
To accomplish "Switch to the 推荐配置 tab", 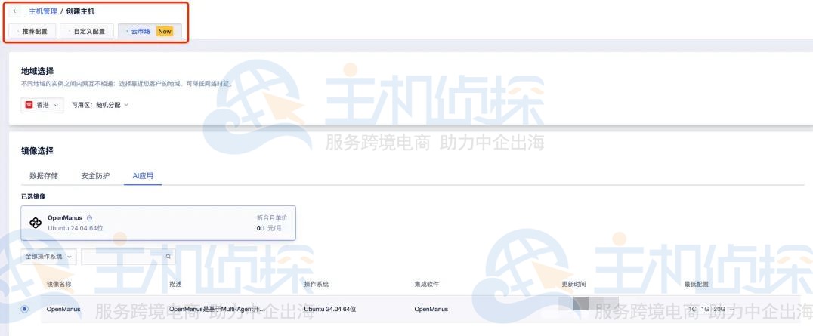I will (32, 32).
